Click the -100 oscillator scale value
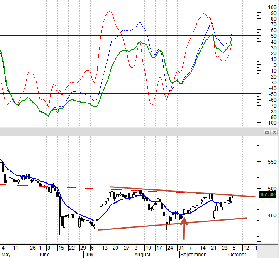279x258 pixels. click(x=271, y=123)
